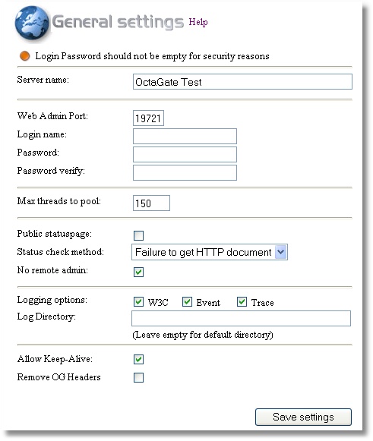The height and width of the screenshot is (441, 373).
Task: Open the Help link
Action: [198, 22]
